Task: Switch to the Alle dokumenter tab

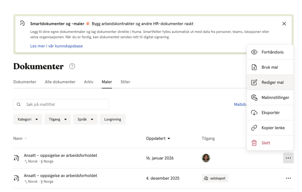Action: [60, 82]
